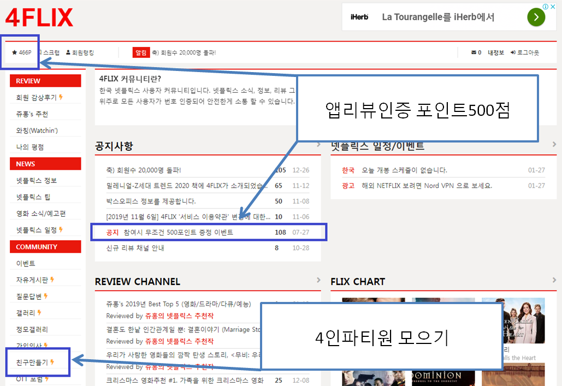Open 크리스마스 영화추천 #1 review
The height and width of the screenshot is (386, 562).
coord(185,380)
